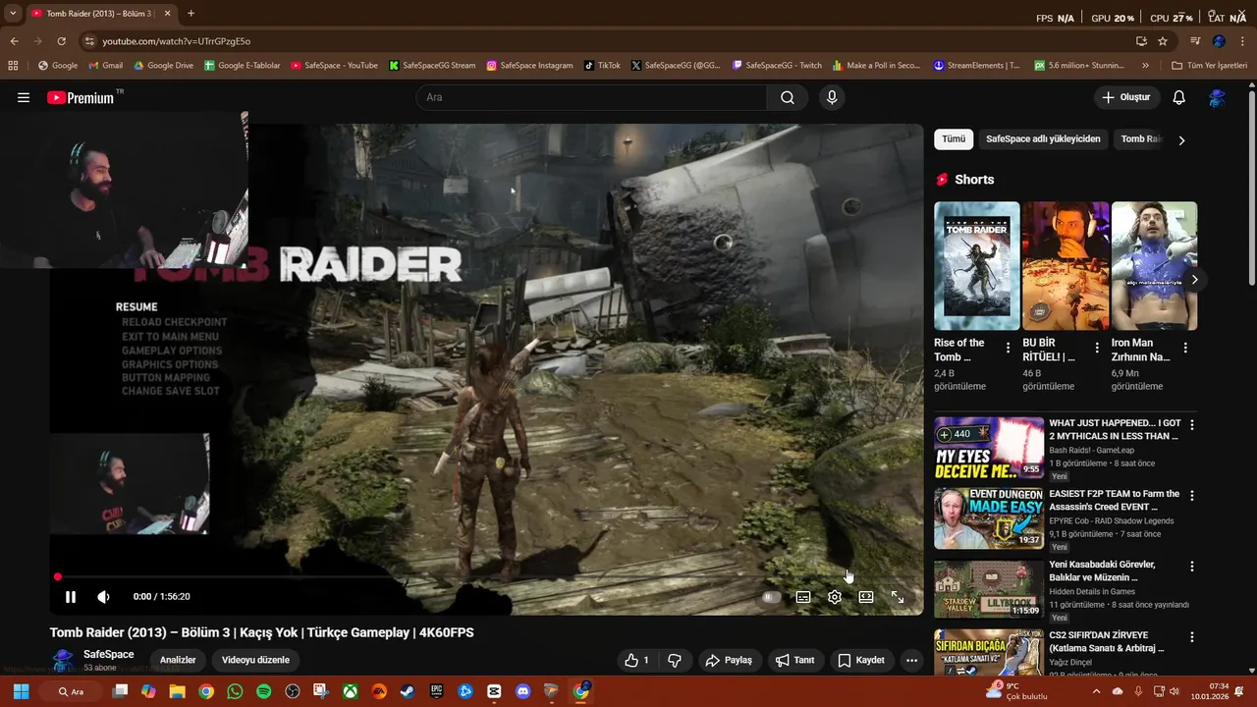The height and width of the screenshot is (707, 1257).
Task: Click the search magnifier button
Action: click(788, 97)
